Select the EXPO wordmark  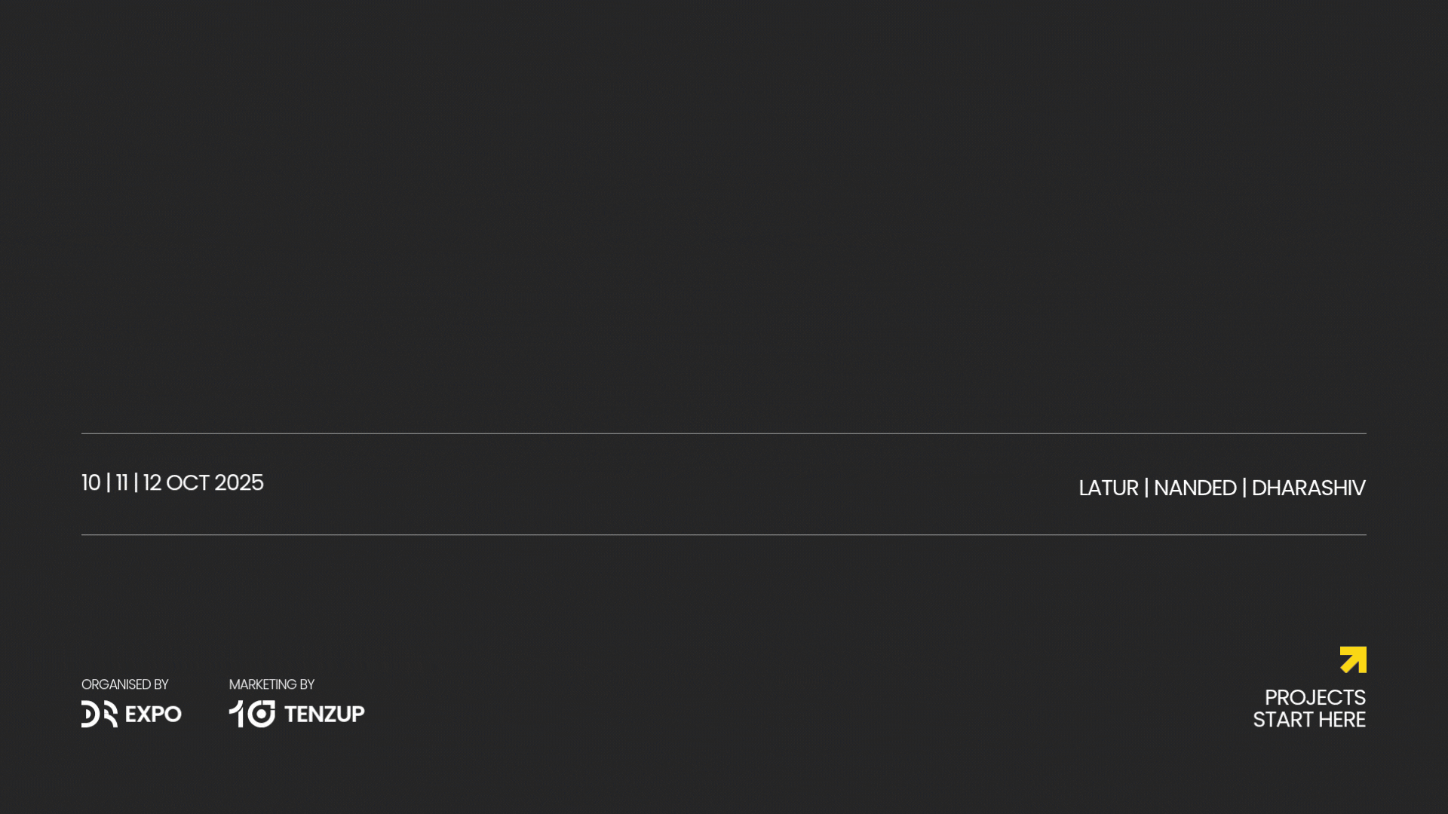[154, 715]
